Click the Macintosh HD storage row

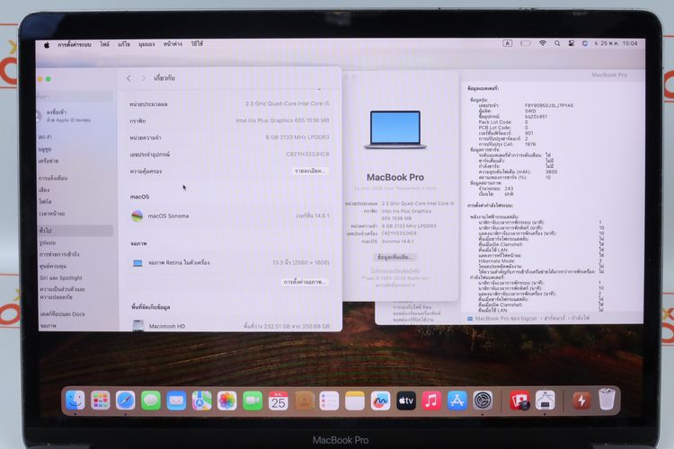[230, 326]
